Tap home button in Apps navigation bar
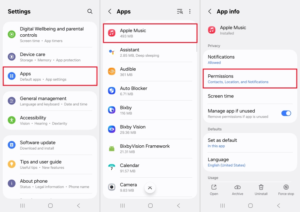Image resolution: width=300 pixels, height=212 pixels. [x=150, y=205]
